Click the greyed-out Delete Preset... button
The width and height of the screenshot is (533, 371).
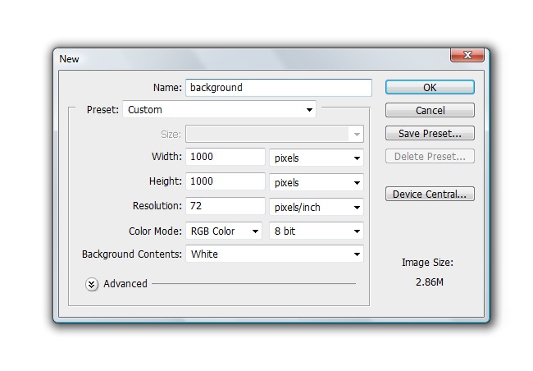pos(430,156)
